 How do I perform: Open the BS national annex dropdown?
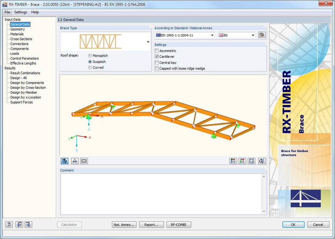pos(253,35)
